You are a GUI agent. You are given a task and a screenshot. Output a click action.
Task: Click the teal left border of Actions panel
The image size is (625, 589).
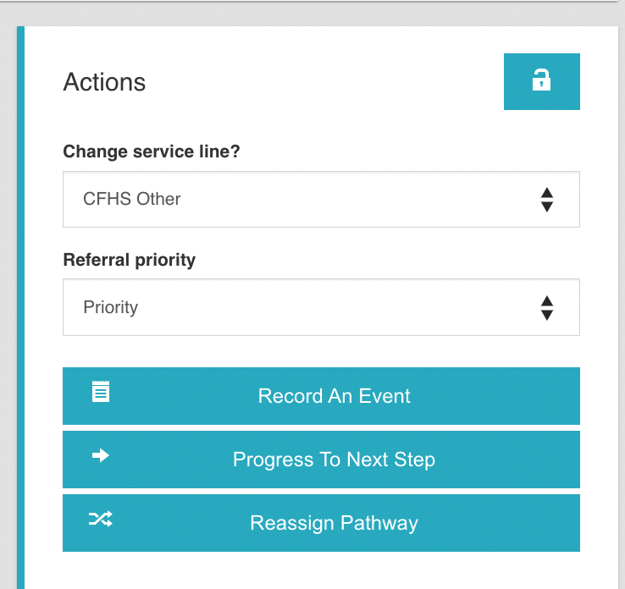click(20, 305)
